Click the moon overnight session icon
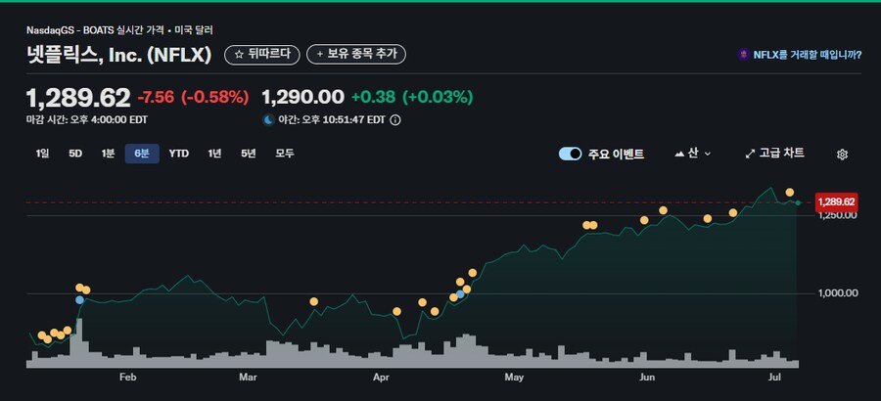Image resolution: width=881 pixels, height=401 pixels. coord(268,119)
